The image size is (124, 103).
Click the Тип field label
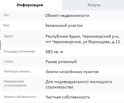[x=6, y=15]
